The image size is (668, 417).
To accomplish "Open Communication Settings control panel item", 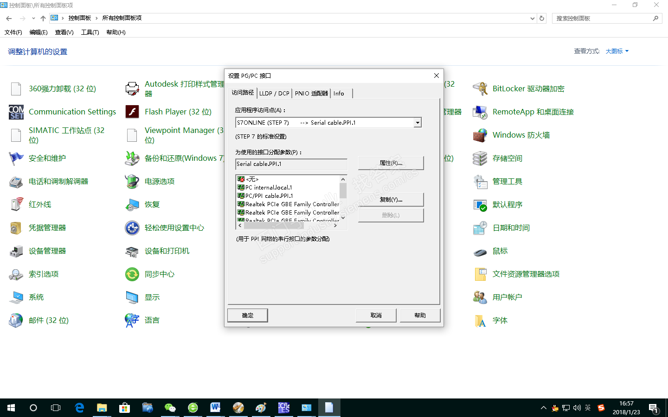I will coord(63,112).
